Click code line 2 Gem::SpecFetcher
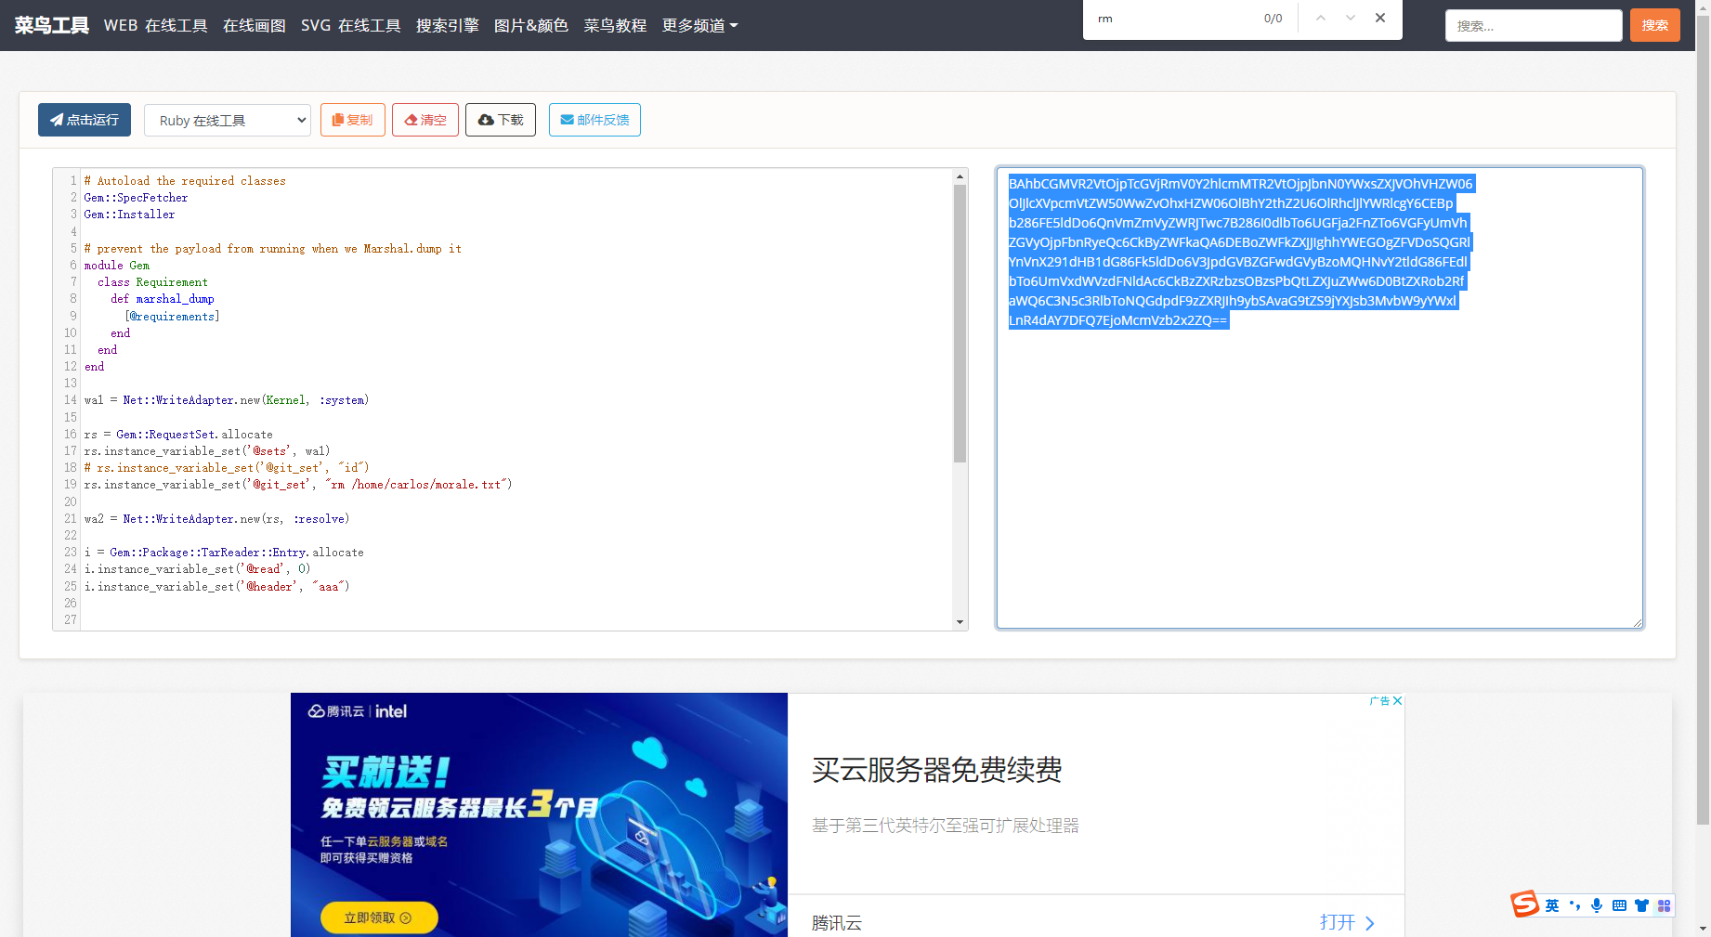 [x=136, y=198]
